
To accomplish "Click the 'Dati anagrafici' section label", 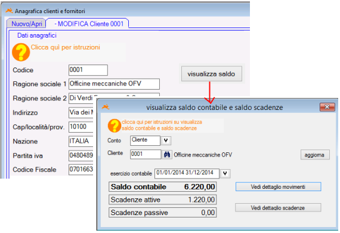I will pos(37,35).
